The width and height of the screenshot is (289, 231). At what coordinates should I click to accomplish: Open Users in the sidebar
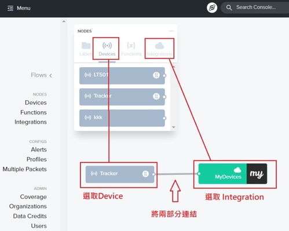click(39, 226)
